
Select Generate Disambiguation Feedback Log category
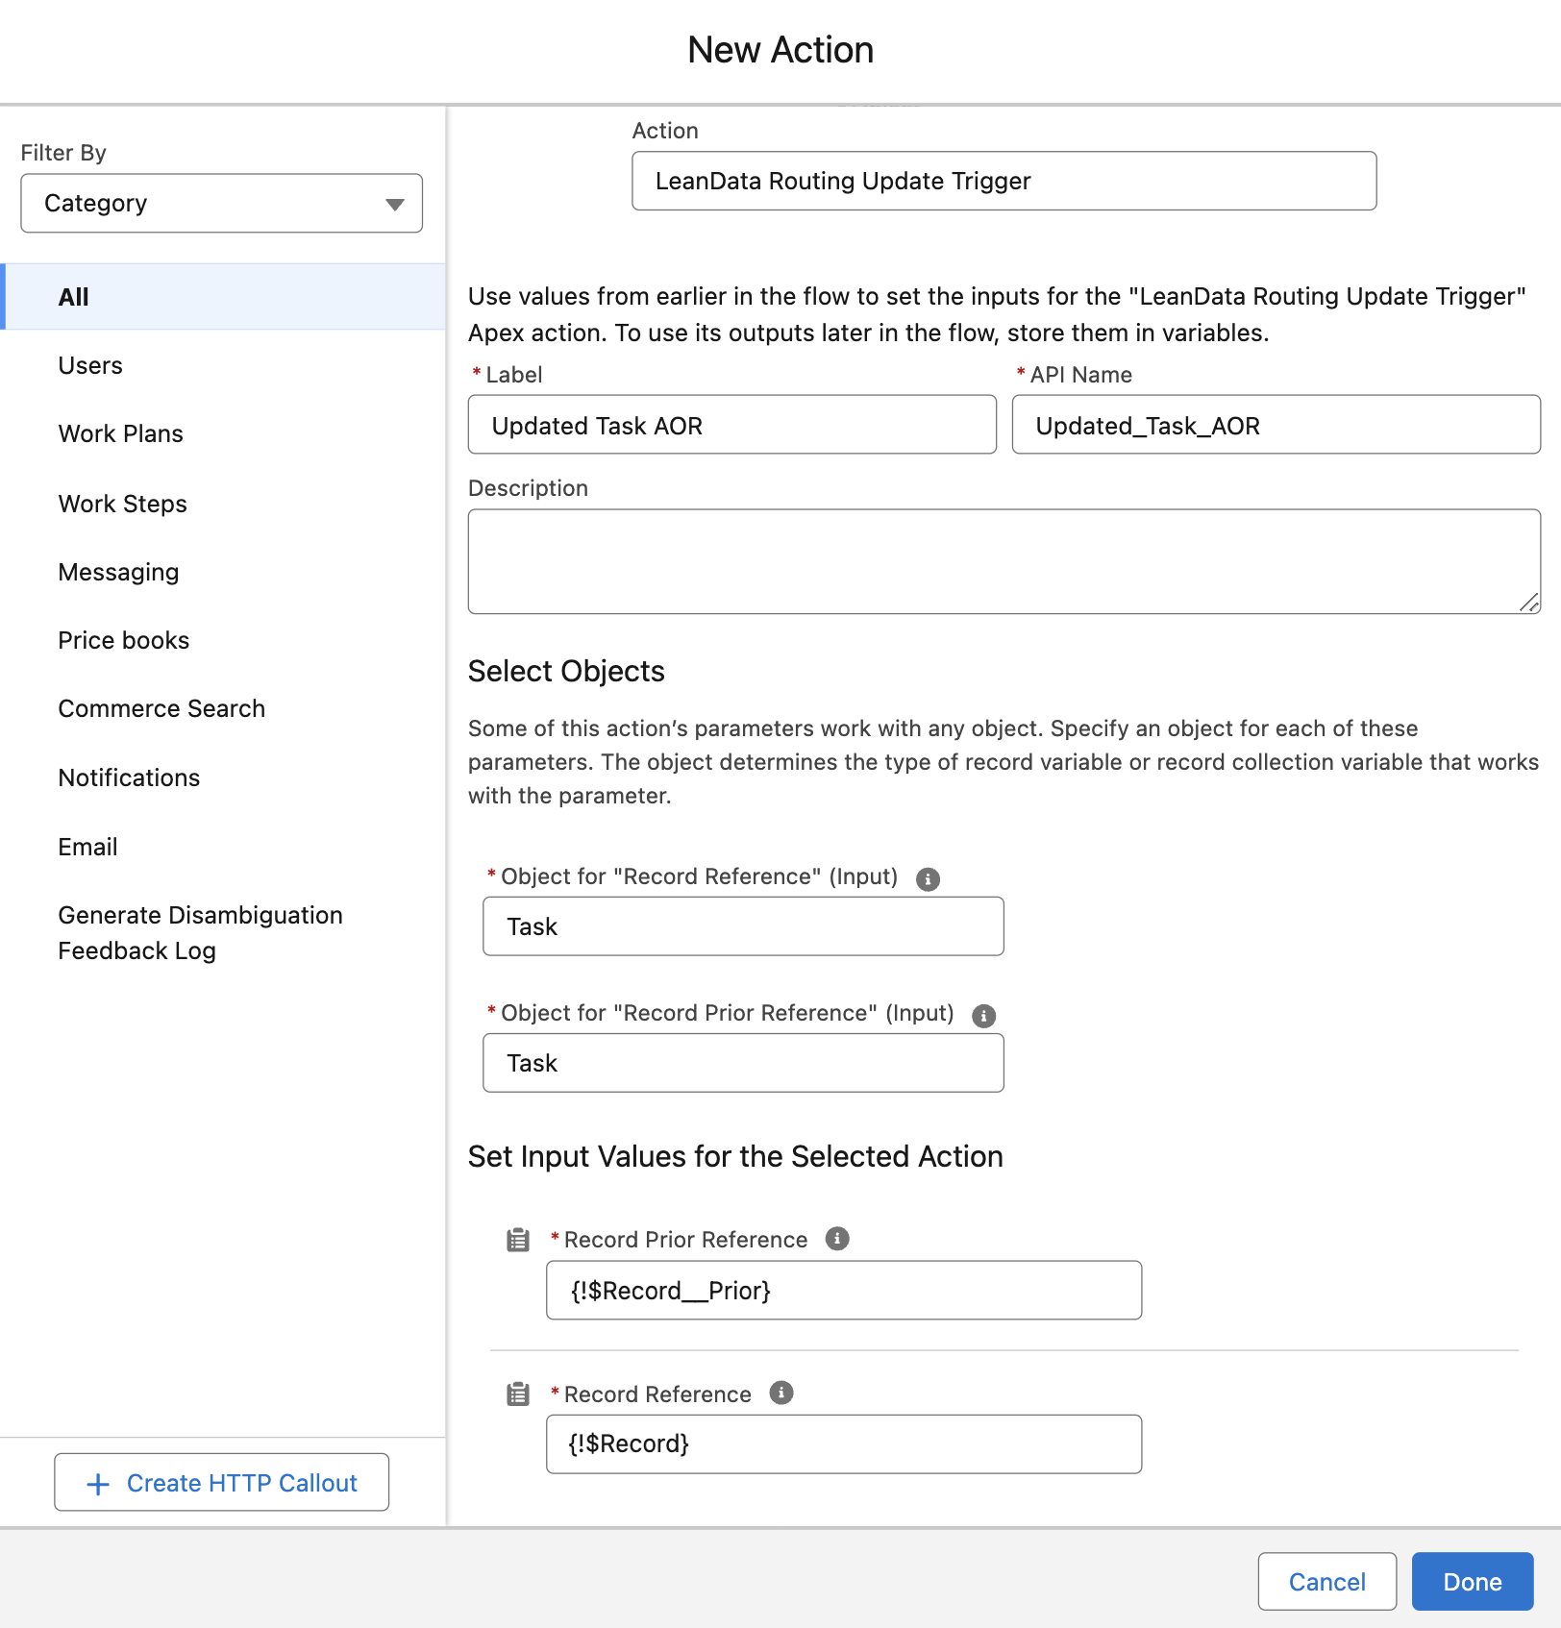(x=200, y=932)
